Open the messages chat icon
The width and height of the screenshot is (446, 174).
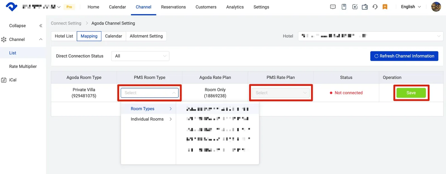pyautogui.click(x=333, y=7)
